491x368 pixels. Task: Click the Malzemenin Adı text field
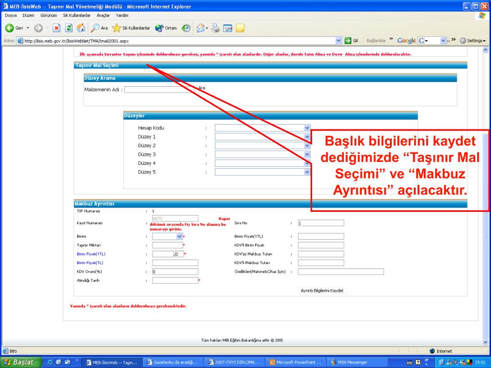pos(159,89)
